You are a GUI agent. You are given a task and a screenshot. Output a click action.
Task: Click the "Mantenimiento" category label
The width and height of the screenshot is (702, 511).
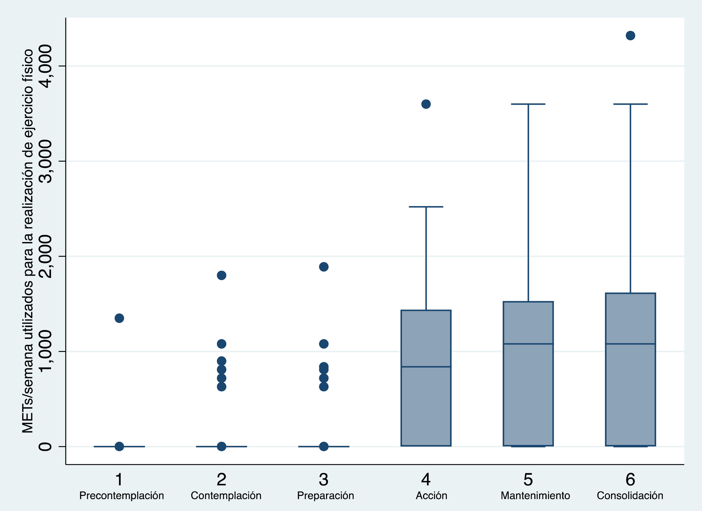[535, 496]
